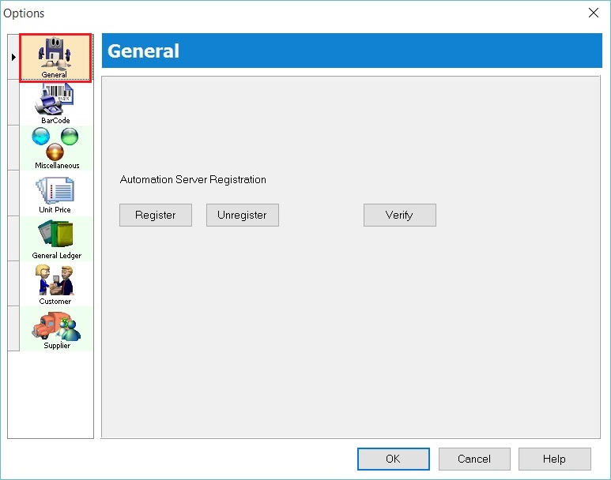Click the Register button
The image size is (611, 480).
coord(156,215)
